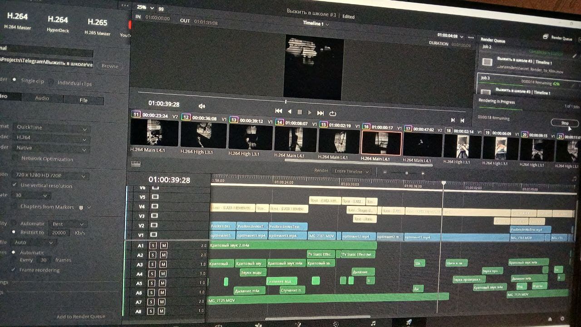
Task: Click timeline playhead marker on ruler
Action: point(444,183)
